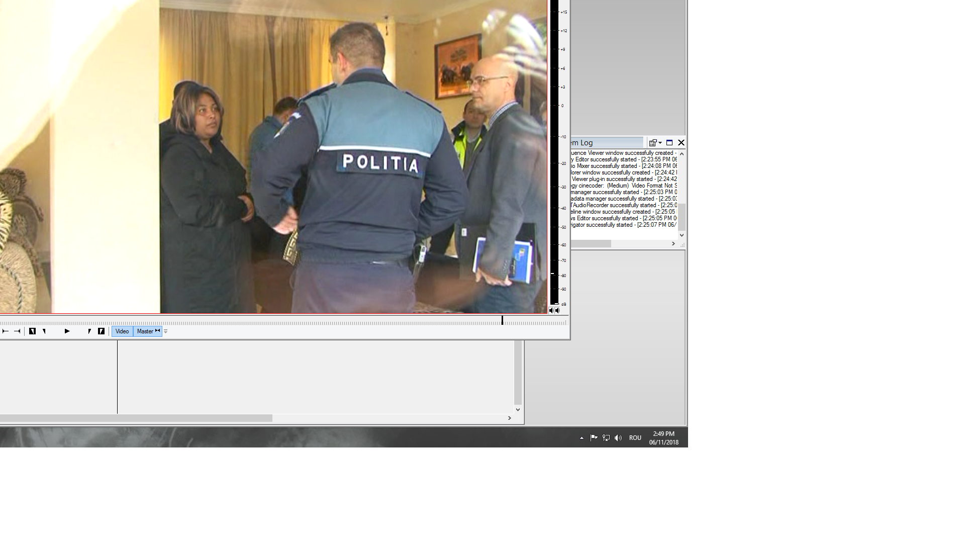The height and width of the screenshot is (543, 965).
Task: Click the viewer scrub bar position marker
Action: coord(502,321)
